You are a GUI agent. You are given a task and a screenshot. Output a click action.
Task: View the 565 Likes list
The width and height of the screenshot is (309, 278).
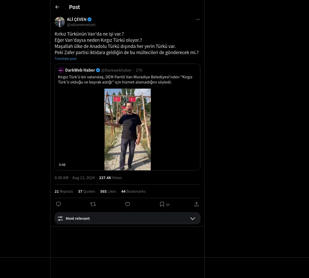tap(108, 191)
